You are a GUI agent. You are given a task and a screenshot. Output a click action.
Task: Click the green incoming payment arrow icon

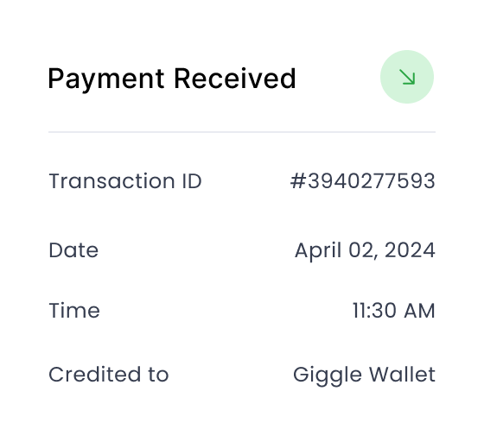point(407,77)
